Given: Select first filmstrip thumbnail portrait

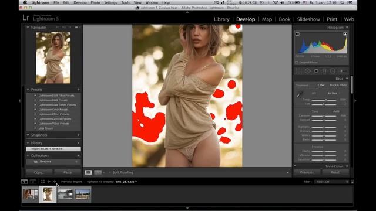Looking at the screenshot, I should (31, 194).
